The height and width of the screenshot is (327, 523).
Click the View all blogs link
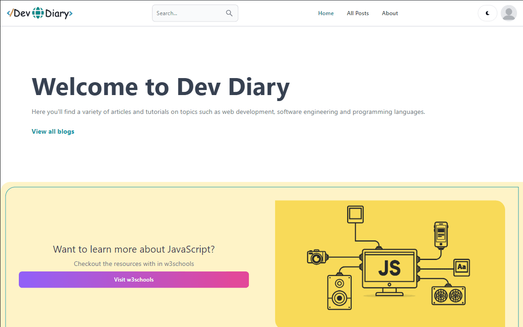click(x=52, y=131)
